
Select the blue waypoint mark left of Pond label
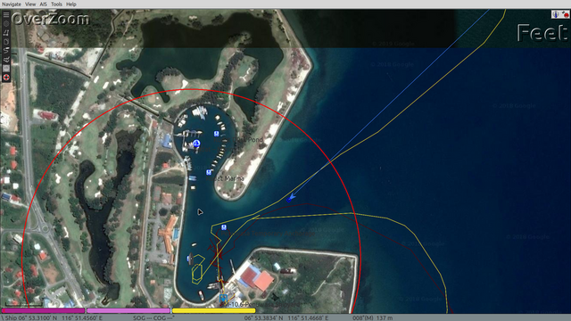tap(216, 134)
